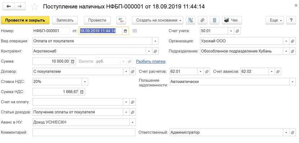Image resolution: width=299 pixels, height=143 pixels.
Task: Close the document form with X
Action: click(x=296, y=5)
